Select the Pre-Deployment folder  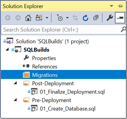click(52, 100)
